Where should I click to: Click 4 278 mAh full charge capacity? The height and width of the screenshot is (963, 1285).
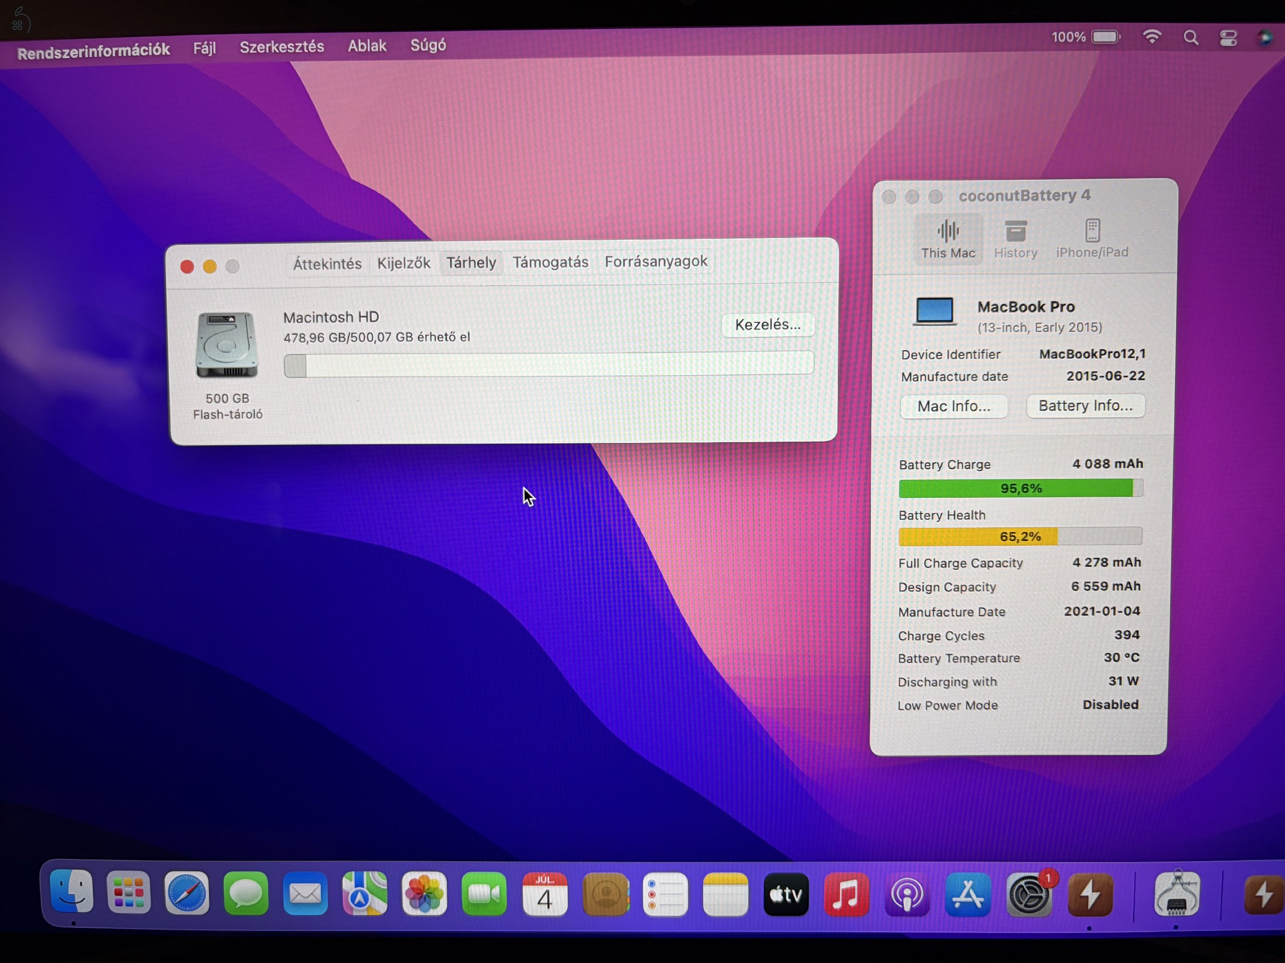point(1107,562)
